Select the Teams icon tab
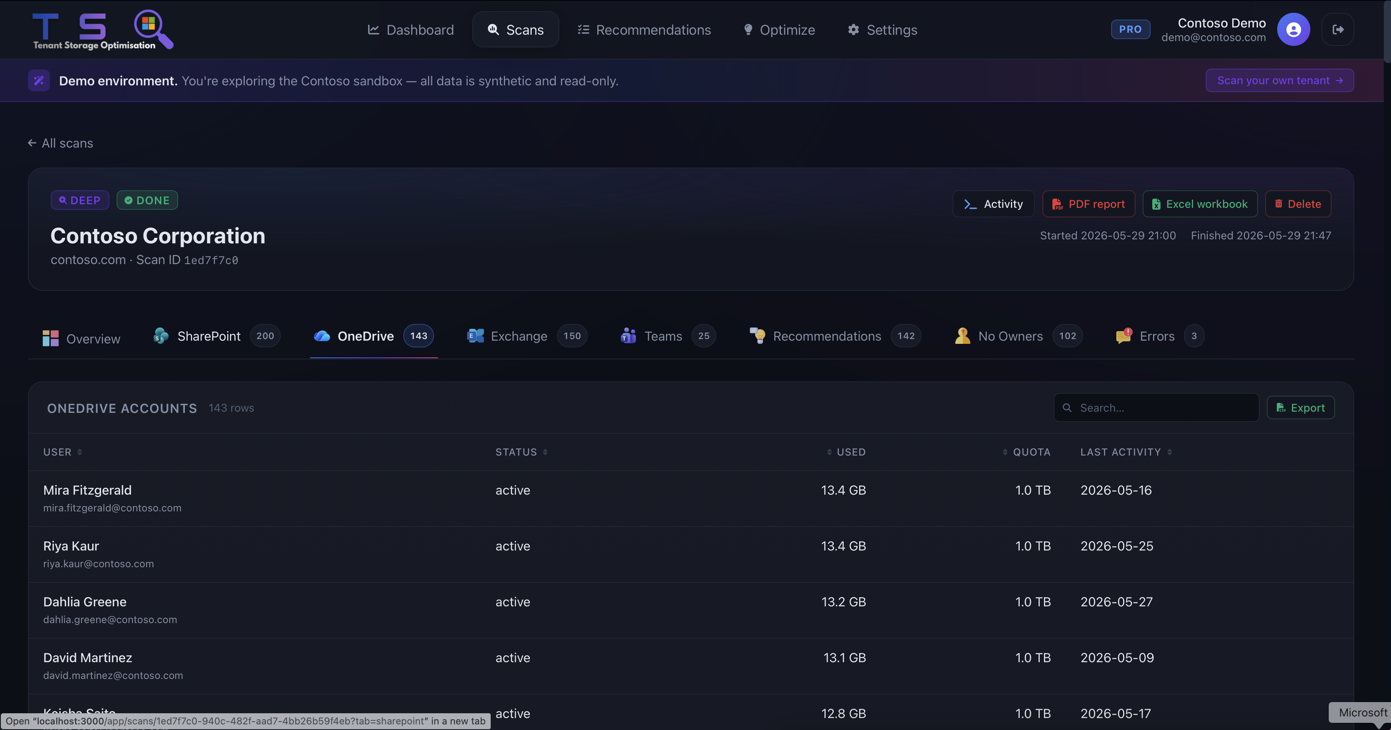This screenshot has width=1391, height=730. (x=668, y=336)
